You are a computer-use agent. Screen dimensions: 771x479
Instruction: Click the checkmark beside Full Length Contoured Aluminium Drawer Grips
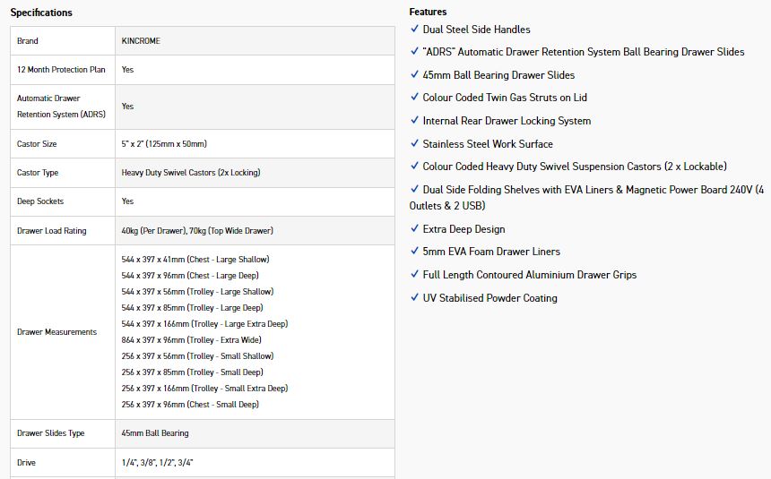(x=414, y=275)
